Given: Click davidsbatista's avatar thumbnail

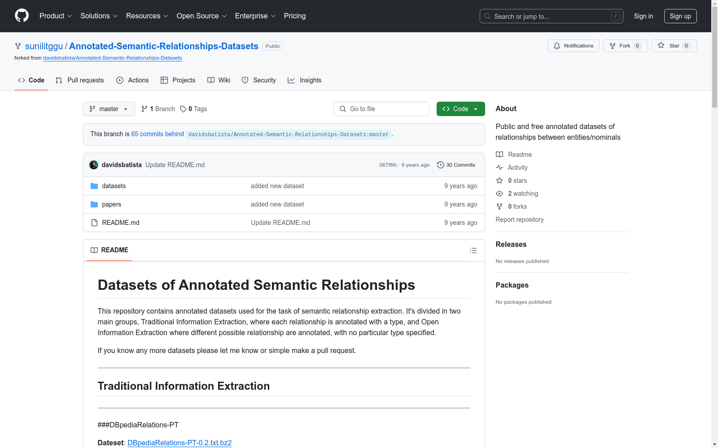Looking at the screenshot, I should 94,165.
